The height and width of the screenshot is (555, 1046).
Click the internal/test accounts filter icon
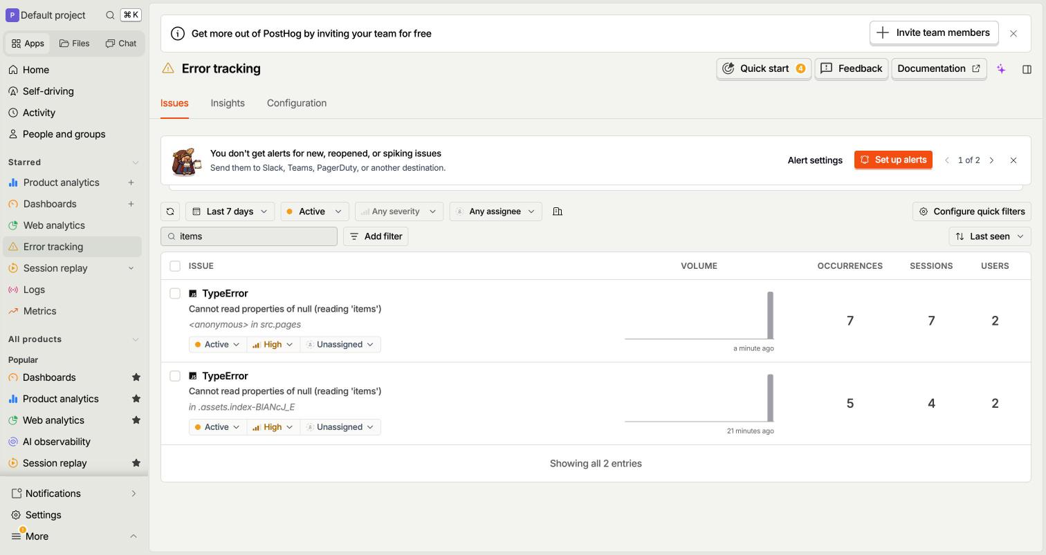(558, 211)
